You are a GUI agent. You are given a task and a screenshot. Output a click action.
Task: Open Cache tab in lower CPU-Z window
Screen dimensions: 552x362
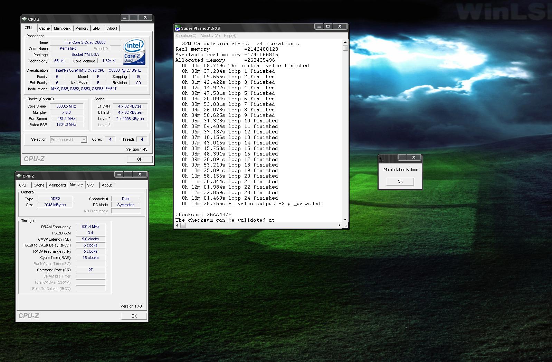click(x=39, y=185)
